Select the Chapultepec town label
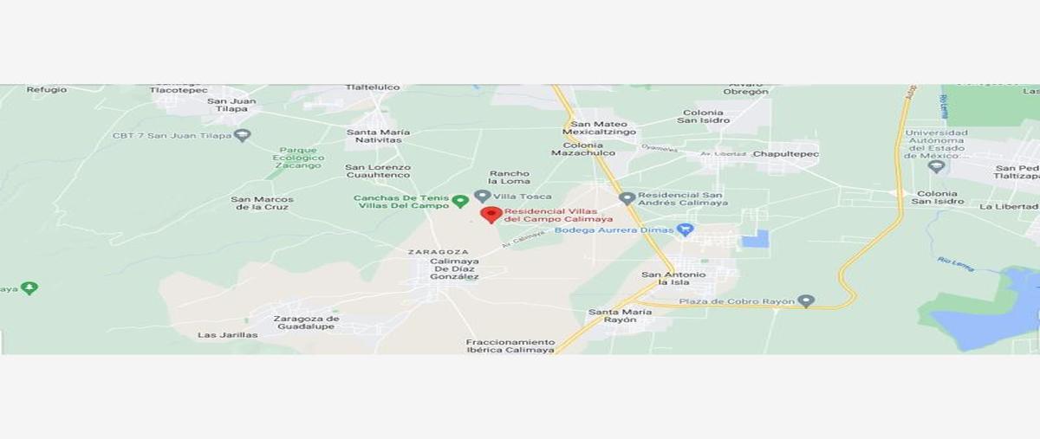The image size is (1040, 439). pyautogui.click(x=786, y=154)
